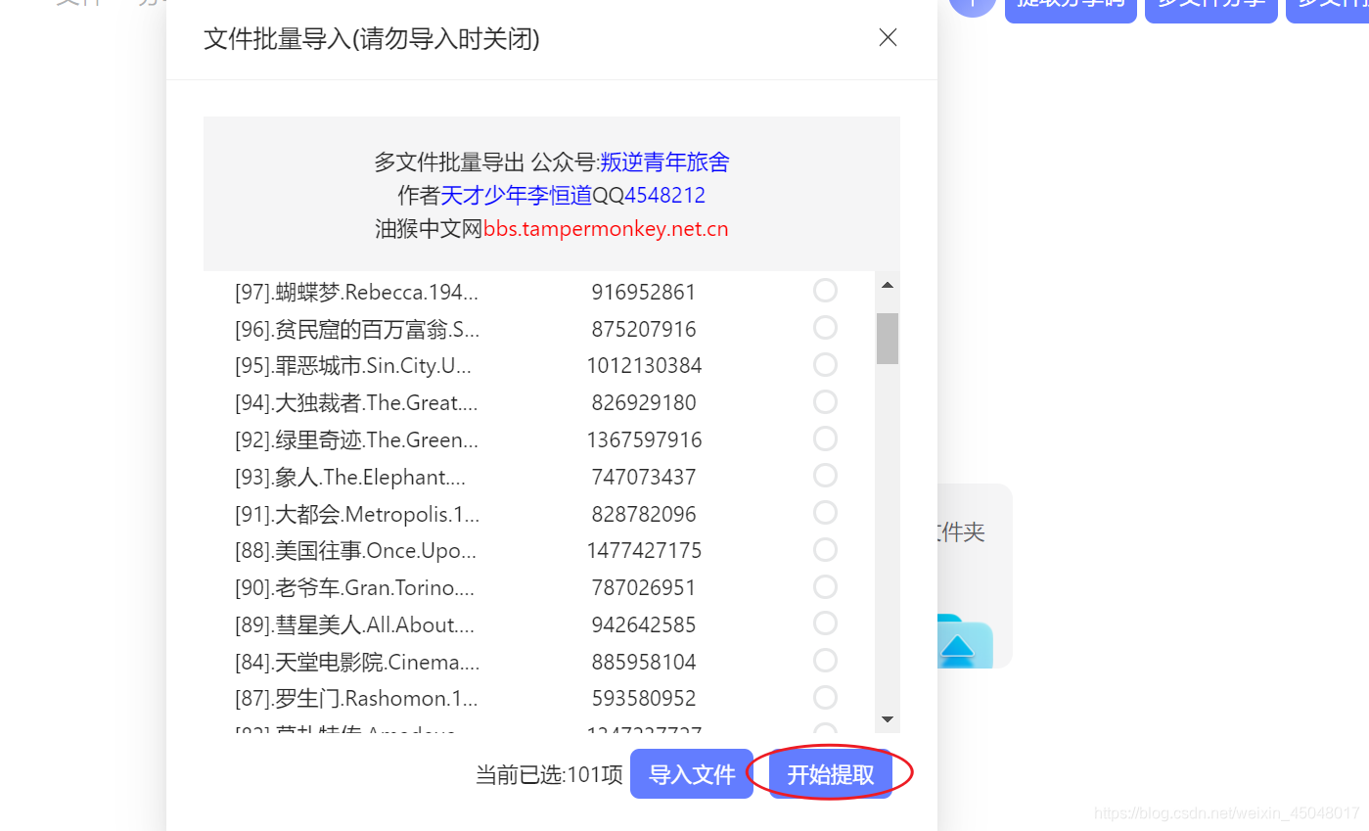The width and height of the screenshot is (1369, 831).
Task: Click the file size value 826929180
Action: [644, 403]
